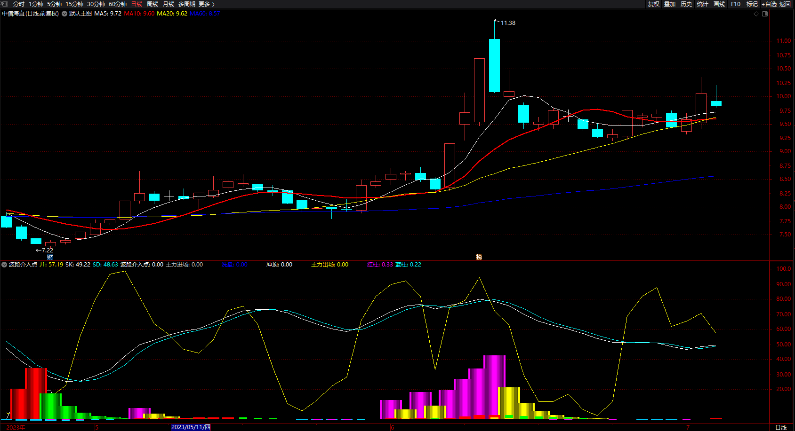Screen dimensions: 795x431
Task: Open the 复权 adjustment options
Action: (x=653, y=4)
